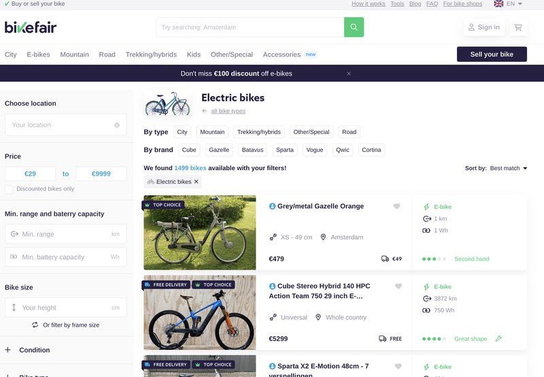Click the Your location input field

click(65, 125)
